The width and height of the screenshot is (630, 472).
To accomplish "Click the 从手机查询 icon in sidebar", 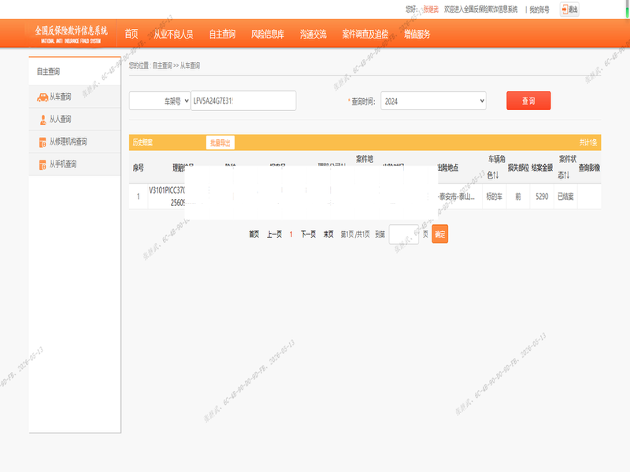I will pyautogui.click(x=43, y=164).
